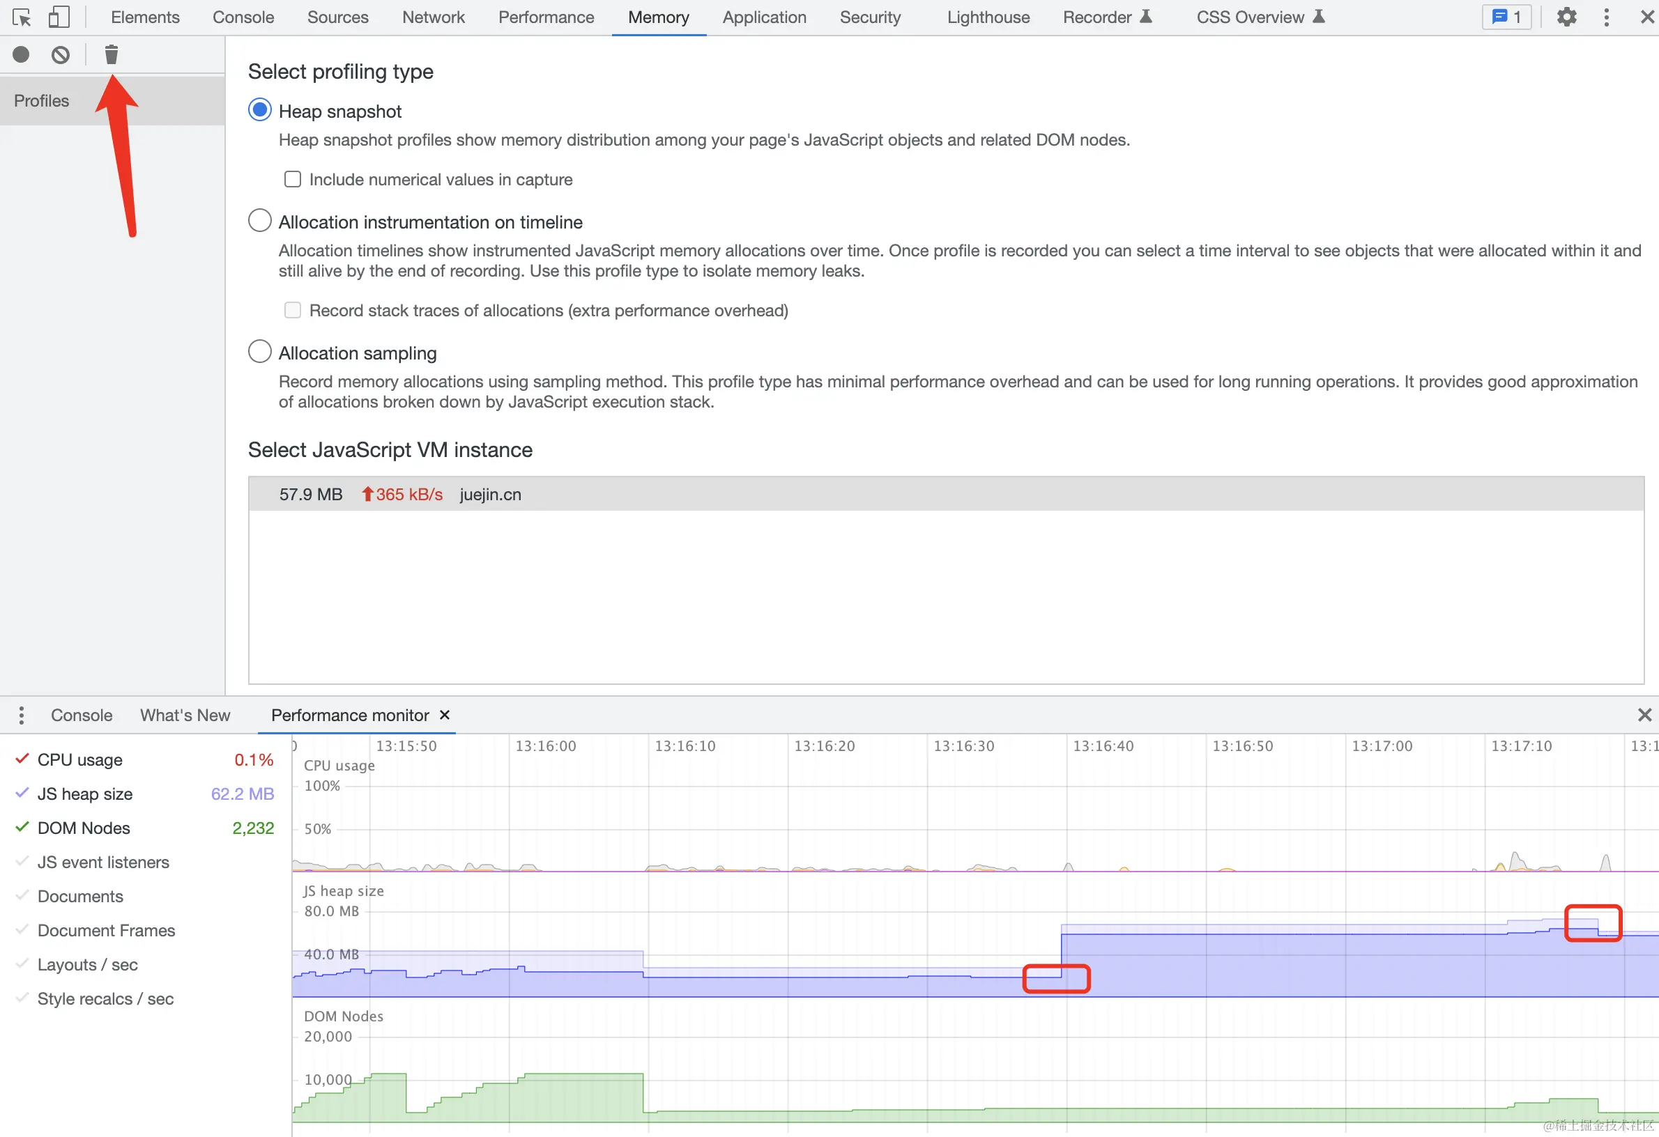
Task: Click the collect garbage trash icon
Action: (112, 54)
